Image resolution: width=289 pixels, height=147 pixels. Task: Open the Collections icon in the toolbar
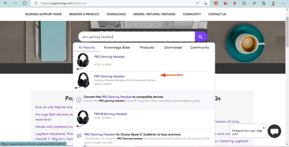264,3
